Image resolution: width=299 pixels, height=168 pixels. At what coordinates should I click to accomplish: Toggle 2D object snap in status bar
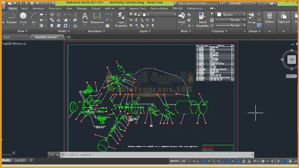(x=229, y=161)
